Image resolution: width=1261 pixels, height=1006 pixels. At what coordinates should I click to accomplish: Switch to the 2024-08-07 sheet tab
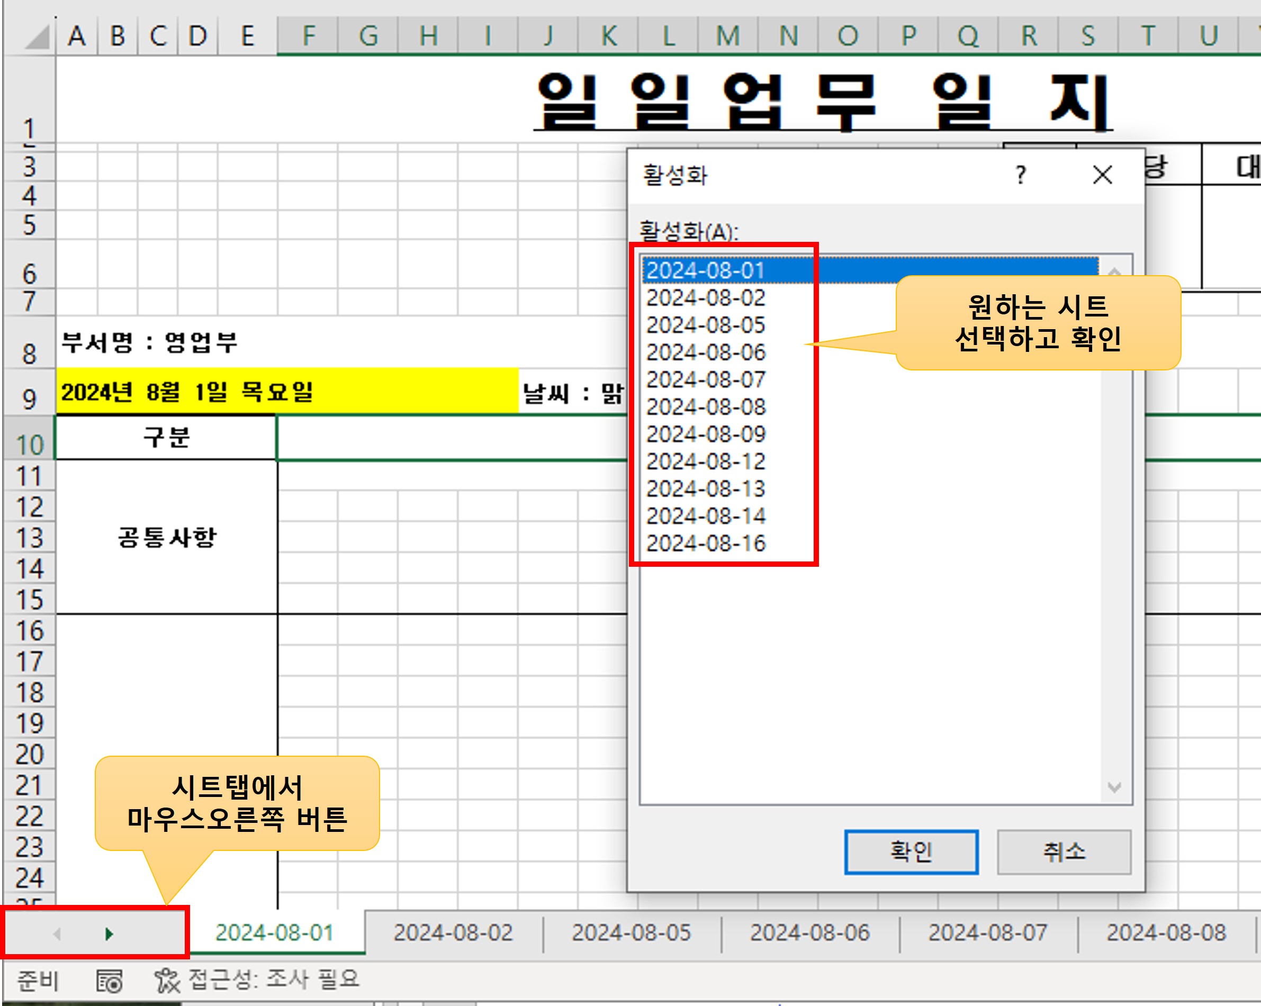988,933
